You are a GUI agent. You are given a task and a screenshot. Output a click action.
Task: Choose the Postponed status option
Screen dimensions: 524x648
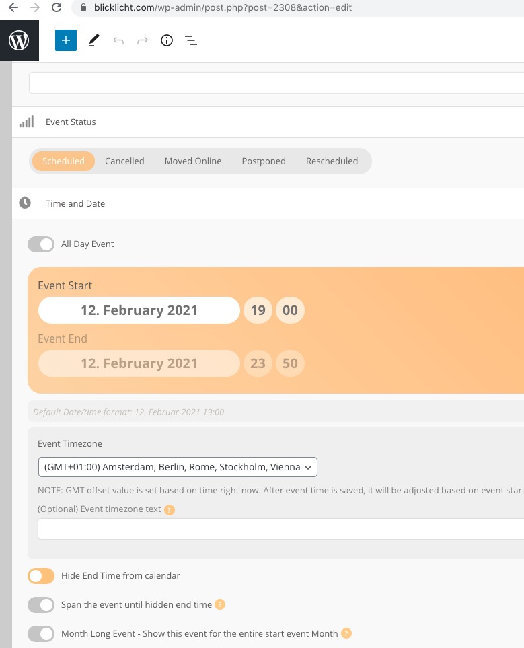pyautogui.click(x=264, y=161)
